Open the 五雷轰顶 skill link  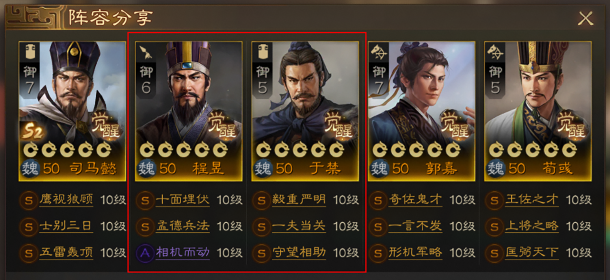[66, 252]
